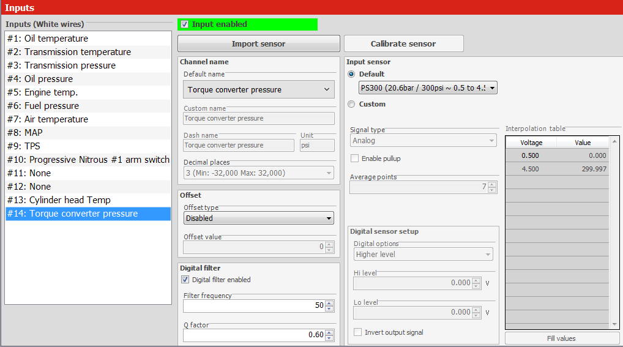
Task: Select input #10: Progressive Nitrous arm switch
Action: [88, 160]
